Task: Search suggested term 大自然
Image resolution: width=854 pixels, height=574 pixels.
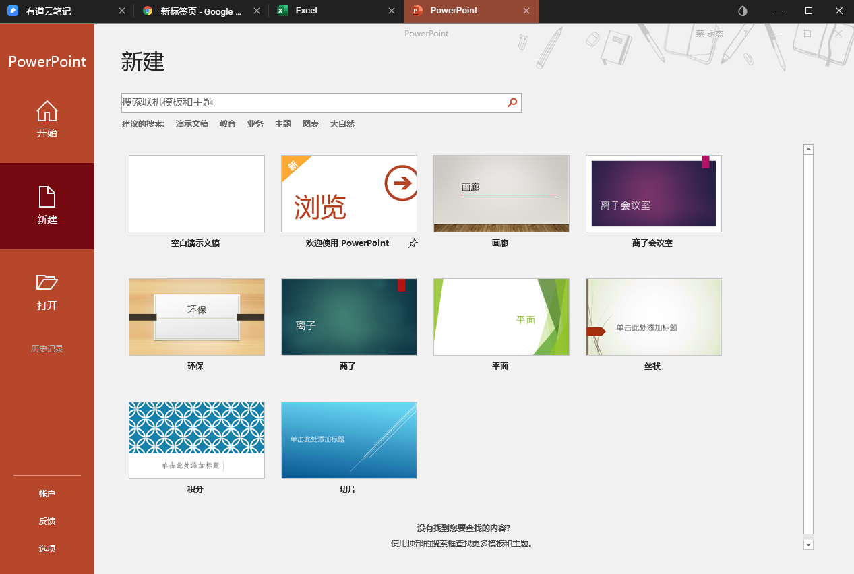Action: (342, 124)
